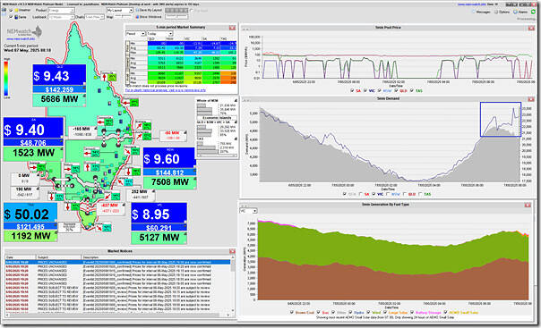Enable SA checkbox in demand chart legend
541x328 pixels.
361,195
